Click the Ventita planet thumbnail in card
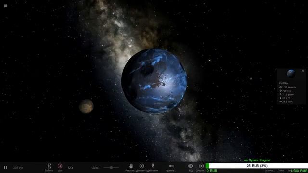The width and height of the screenshot is (308, 173). (291, 74)
